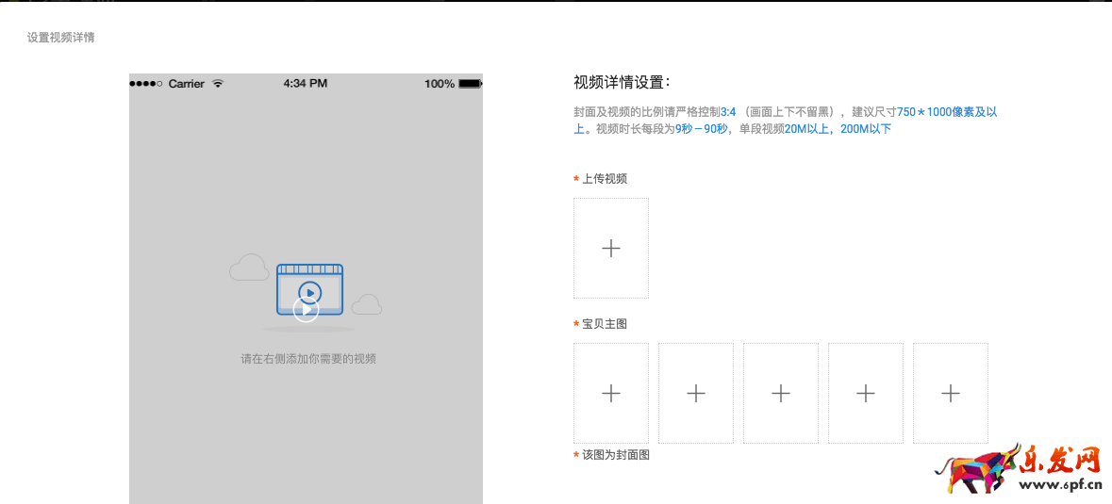Click the cloud icon left of video graphic

[x=249, y=268]
